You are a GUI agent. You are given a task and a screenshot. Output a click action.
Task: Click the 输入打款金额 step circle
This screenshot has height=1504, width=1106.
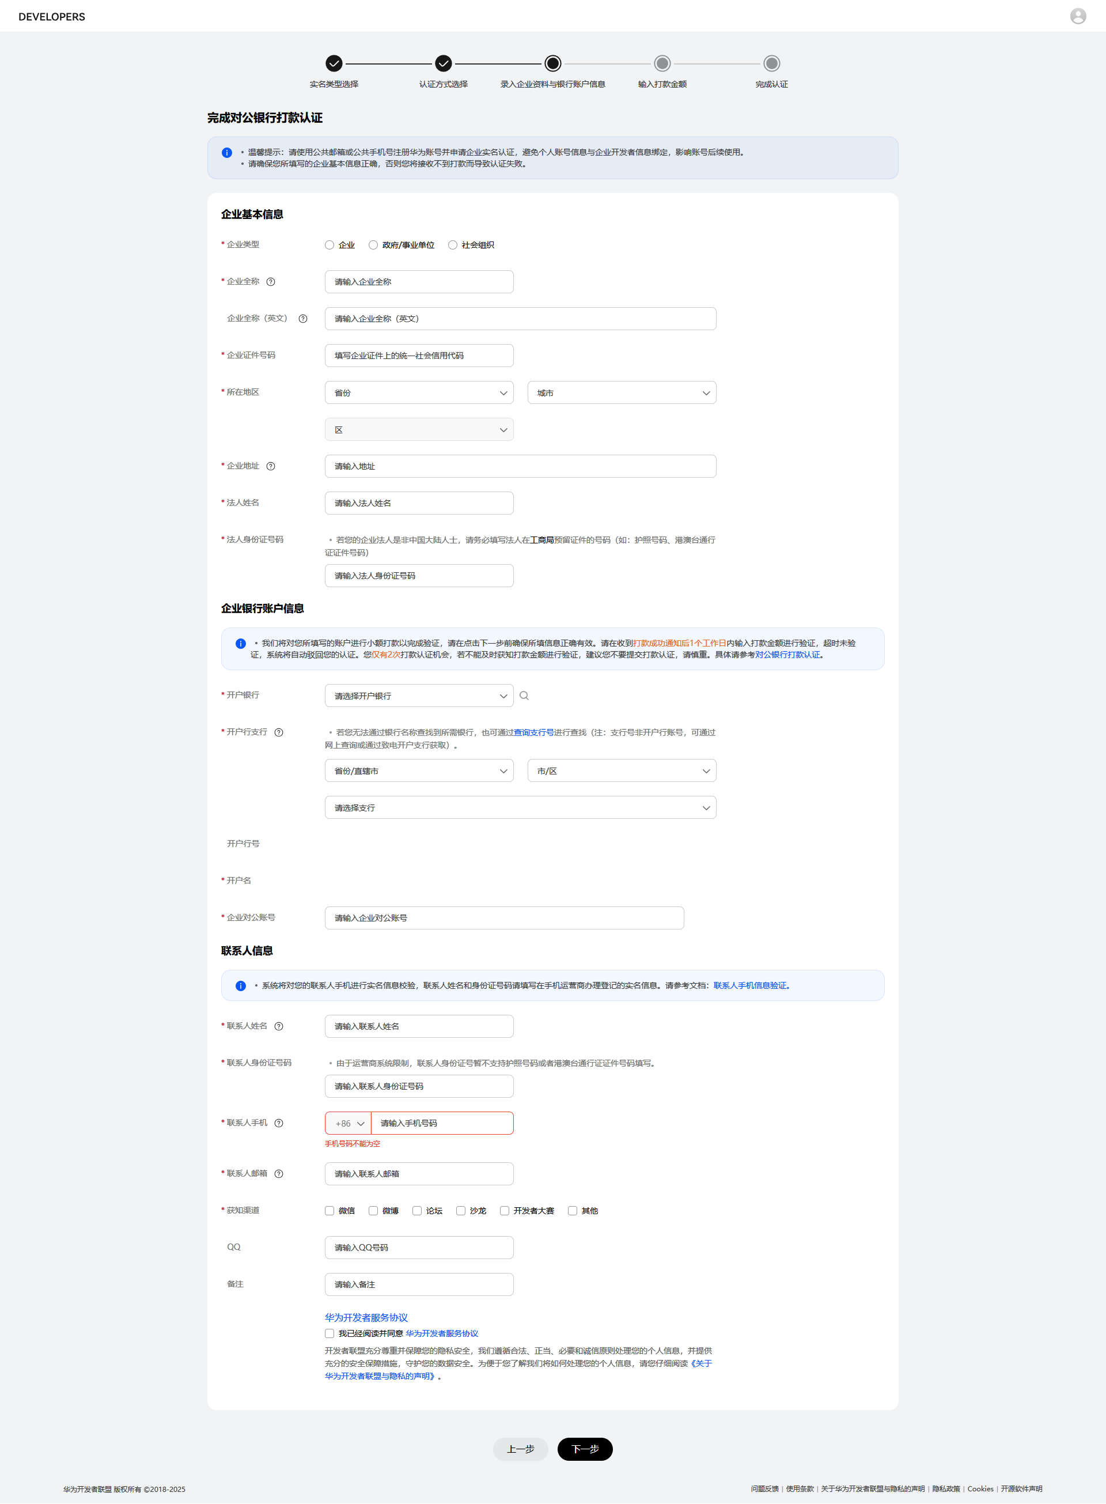[x=662, y=63]
